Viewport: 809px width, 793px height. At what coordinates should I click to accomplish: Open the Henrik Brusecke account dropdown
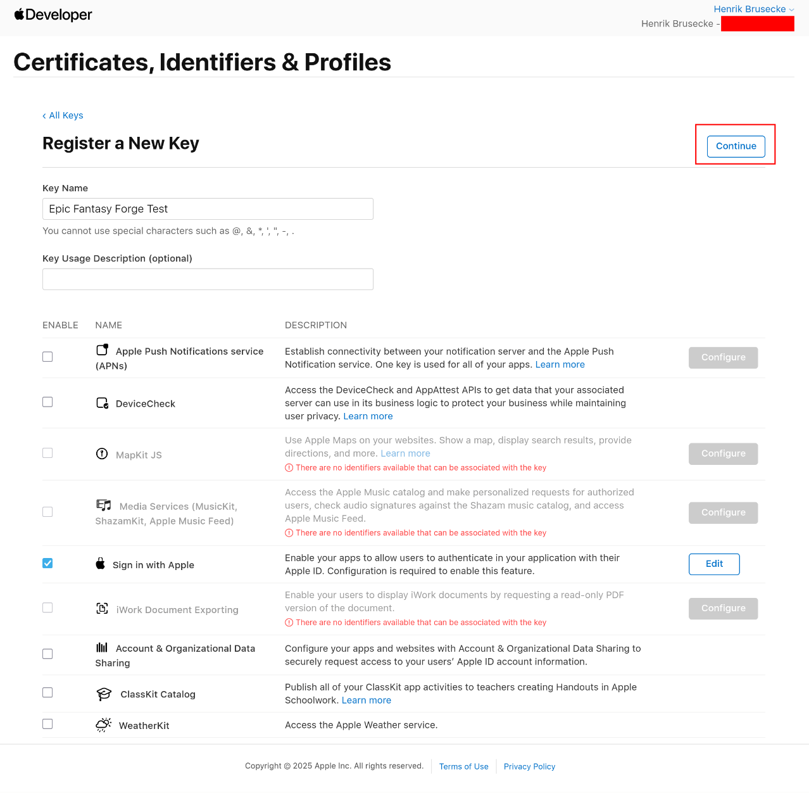753,9
